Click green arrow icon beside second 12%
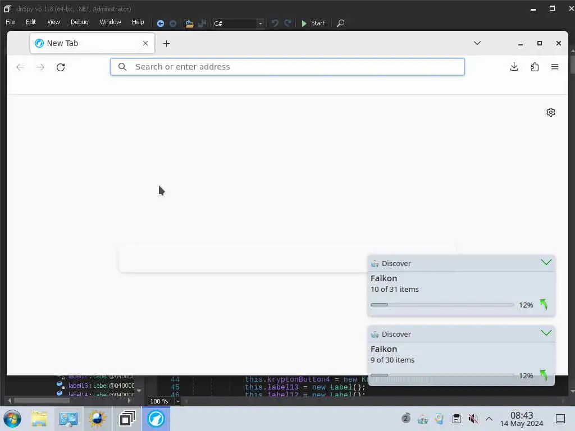The image size is (575, 431). [x=544, y=375]
